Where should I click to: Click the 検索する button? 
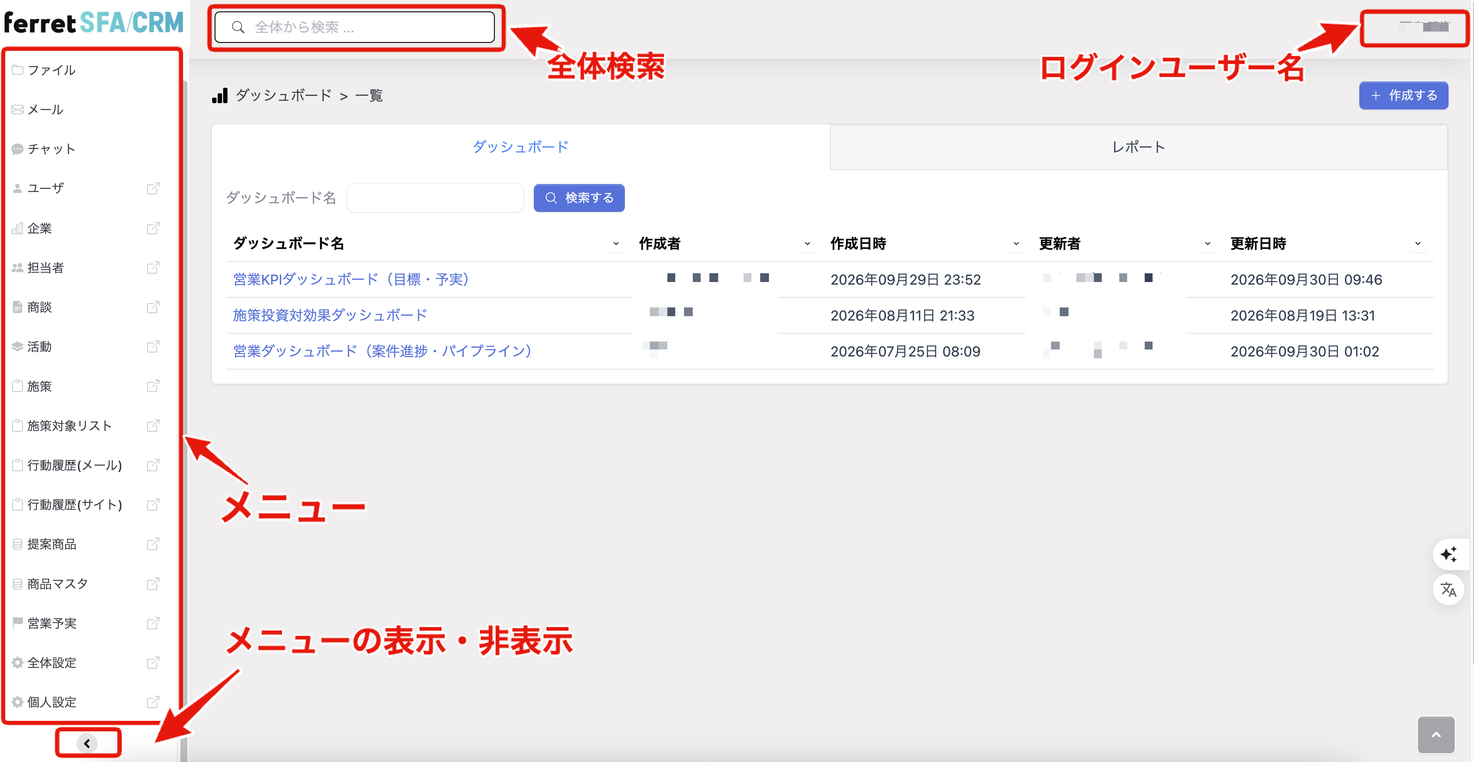pyautogui.click(x=579, y=198)
